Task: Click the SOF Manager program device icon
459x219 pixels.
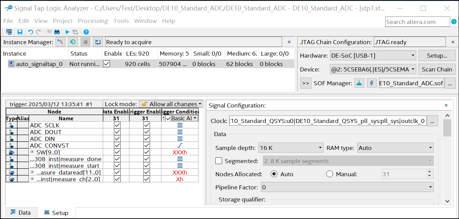Action: click(x=360, y=83)
